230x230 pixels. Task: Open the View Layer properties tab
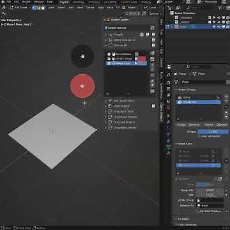[x=169, y=95]
